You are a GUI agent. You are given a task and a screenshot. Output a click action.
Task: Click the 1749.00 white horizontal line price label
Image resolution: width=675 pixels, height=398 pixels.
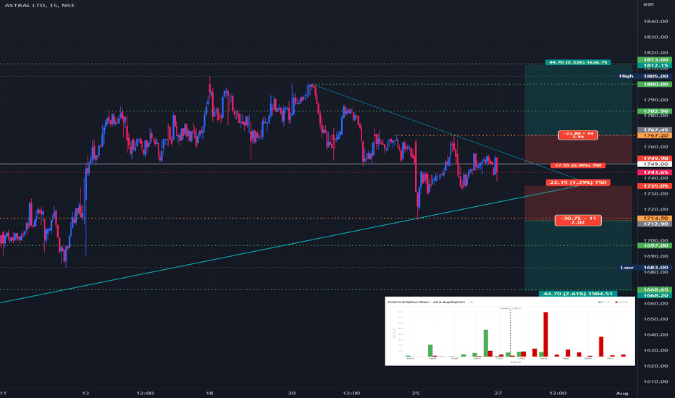tap(654, 164)
